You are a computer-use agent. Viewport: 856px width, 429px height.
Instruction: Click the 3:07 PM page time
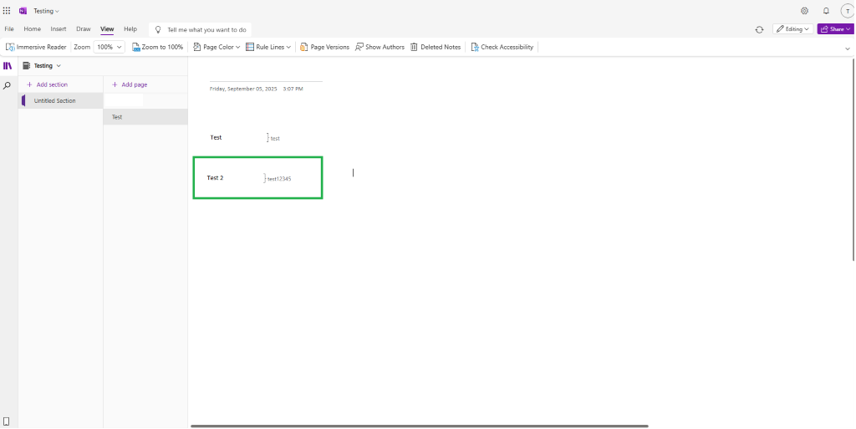tap(293, 89)
